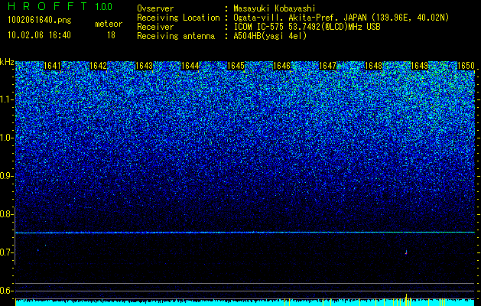Image resolution: width=481 pixels, height=306 pixels.
Task: Click the 0.9 kHz axis label
Action: [6, 176]
